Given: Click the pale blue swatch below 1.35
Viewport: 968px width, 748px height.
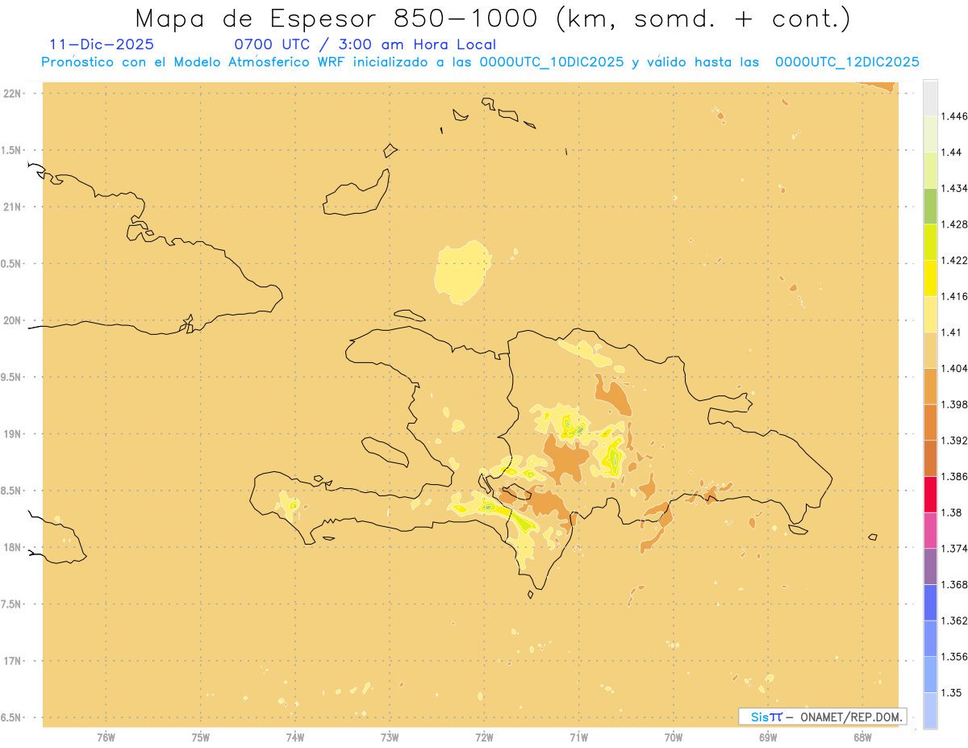Looking at the screenshot, I should [x=930, y=711].
